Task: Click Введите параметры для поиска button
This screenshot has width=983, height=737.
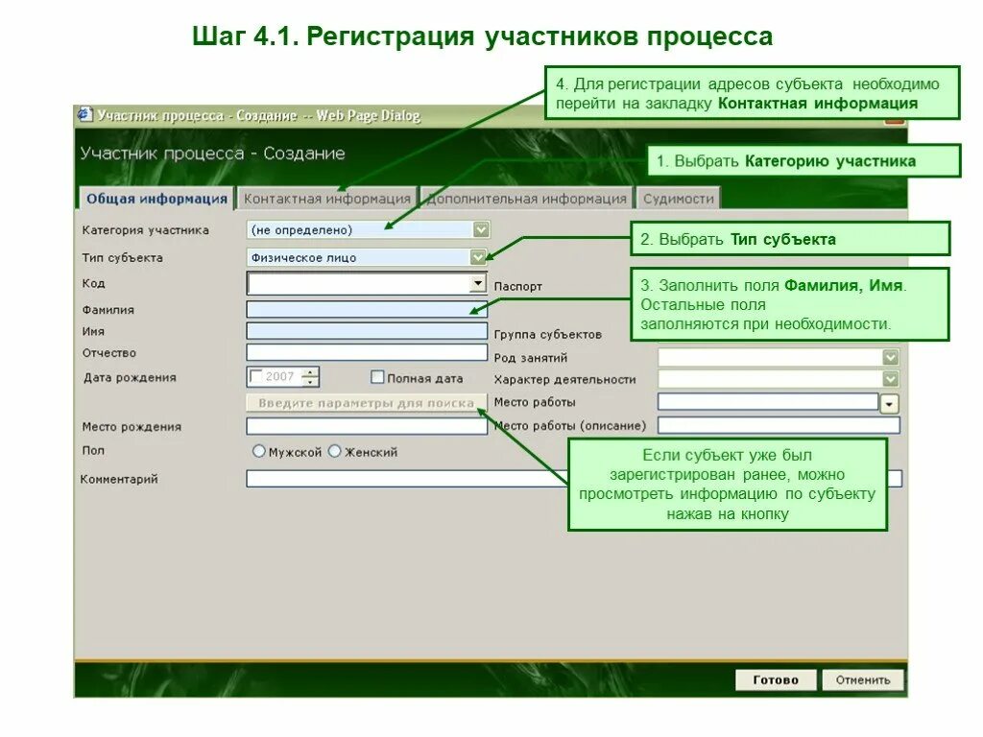Action: click(367, 403)
